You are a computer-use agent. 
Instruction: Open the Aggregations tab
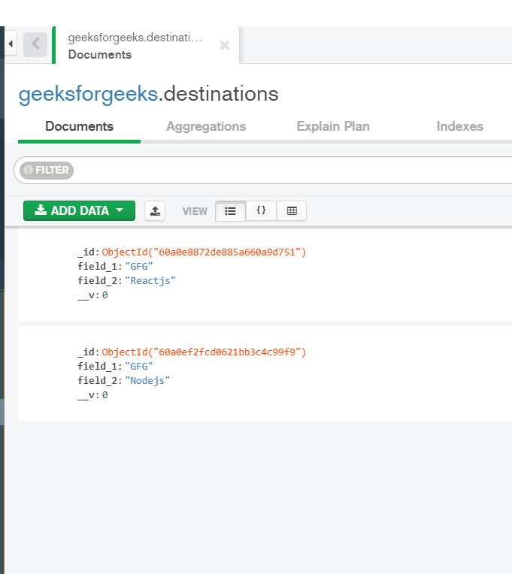(206, 126)
